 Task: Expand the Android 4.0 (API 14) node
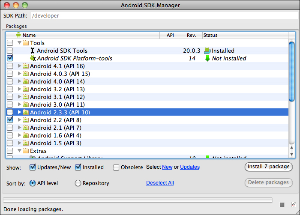[x=19, y=81]
